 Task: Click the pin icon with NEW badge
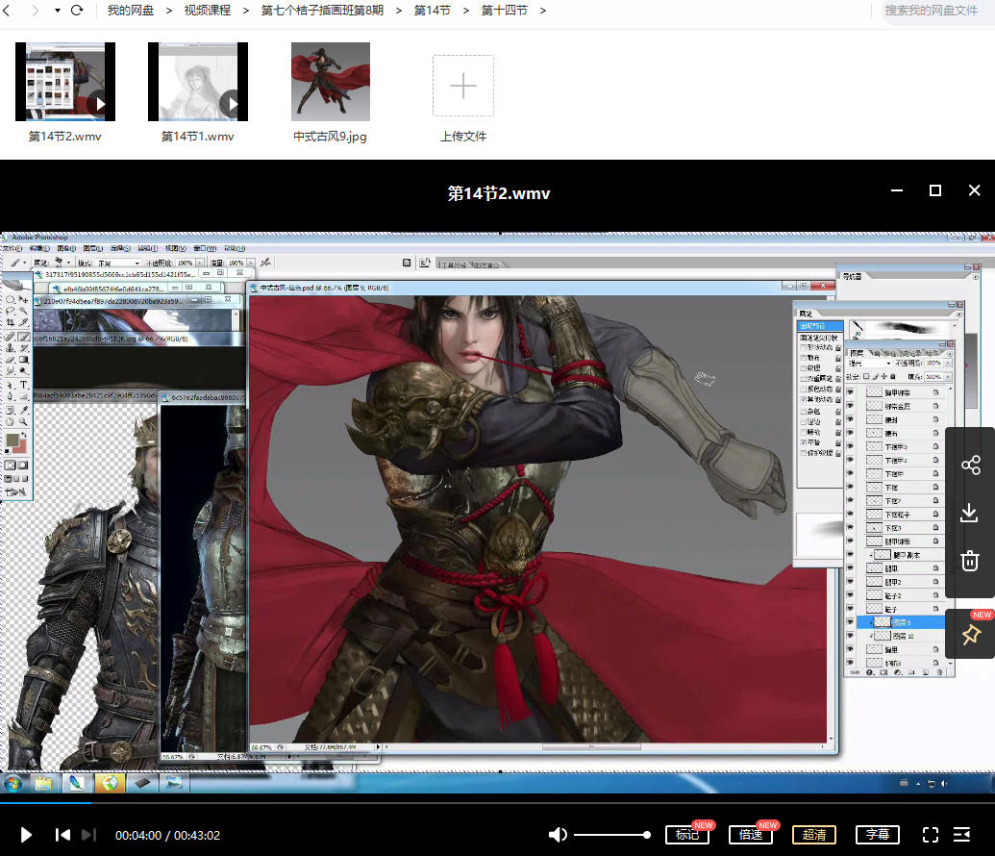[969, 635]
